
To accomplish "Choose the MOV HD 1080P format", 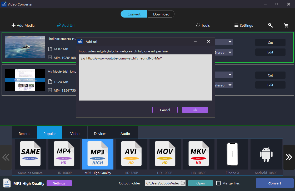I will (x=165, y=154).
